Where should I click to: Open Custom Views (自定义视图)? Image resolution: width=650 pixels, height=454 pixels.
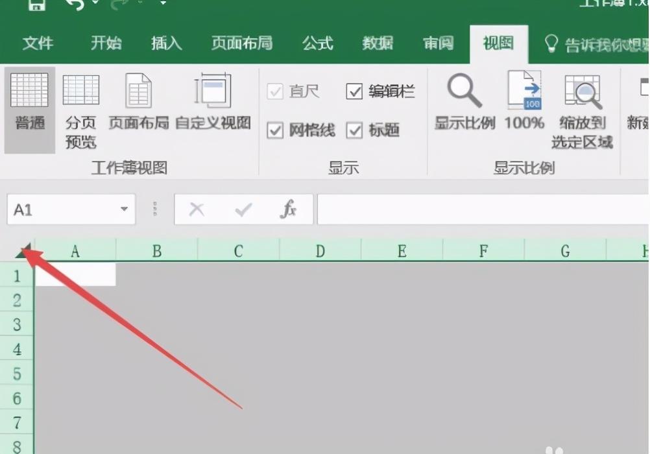tap(213, 101)
